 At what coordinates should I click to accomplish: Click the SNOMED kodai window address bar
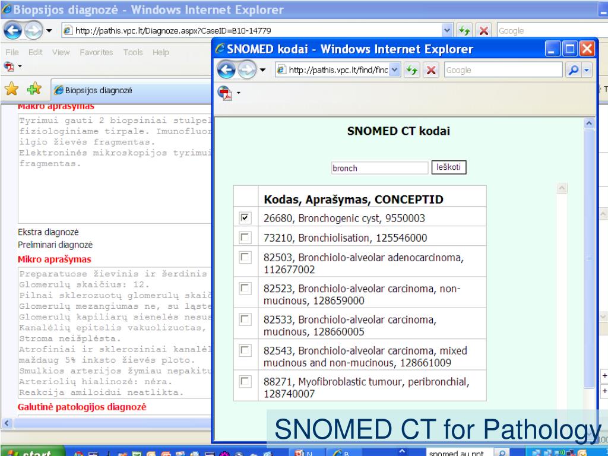[x=332, y=70]
